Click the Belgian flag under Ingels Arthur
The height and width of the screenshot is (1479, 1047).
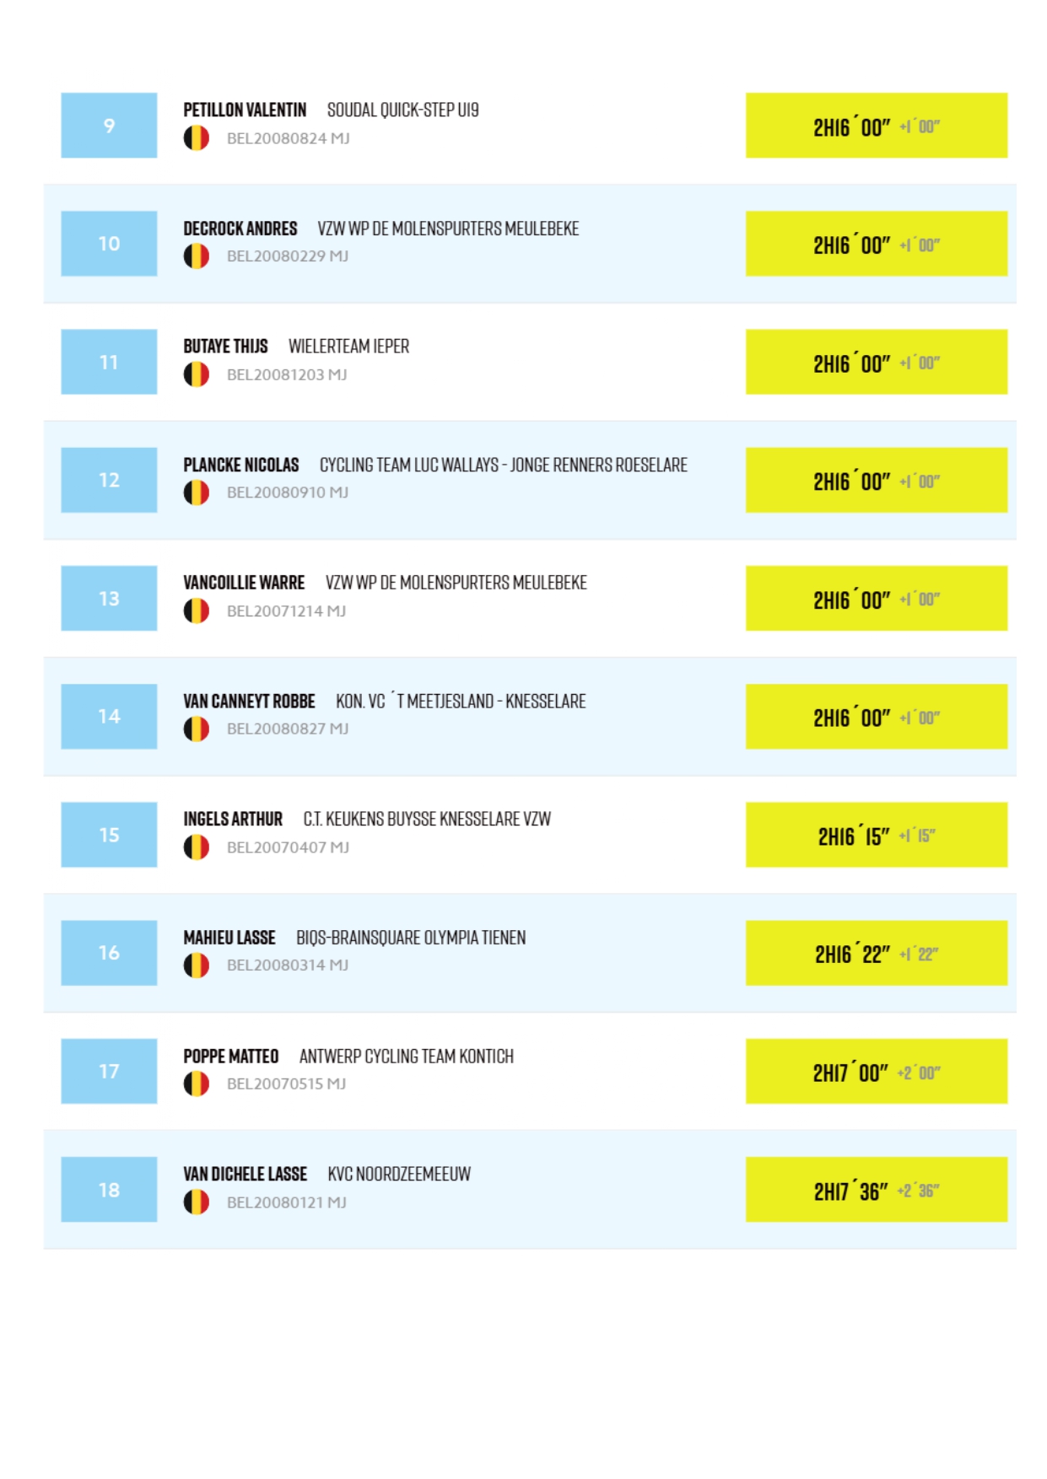196,847
